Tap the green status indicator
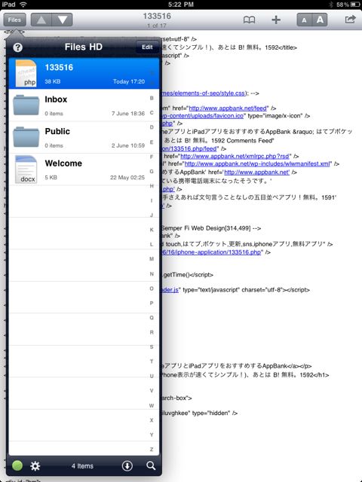The width and height of the screenshot is (362, 482). 17,465
